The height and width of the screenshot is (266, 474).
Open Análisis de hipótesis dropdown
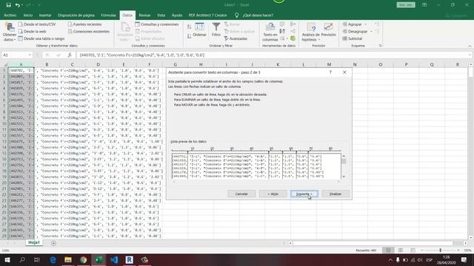311,32
